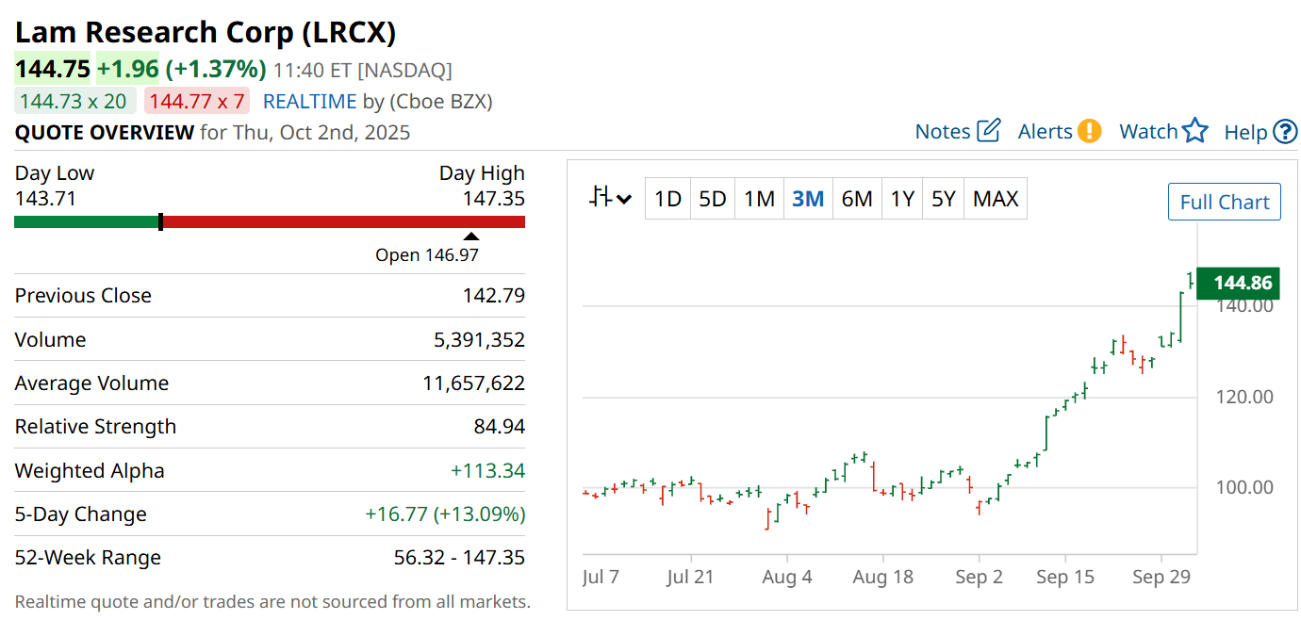Select the 5D chart range
This screenshot has width=1301, height=620.
(712, 199)
